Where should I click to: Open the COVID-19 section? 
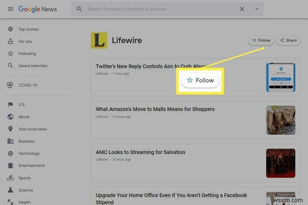27,85
